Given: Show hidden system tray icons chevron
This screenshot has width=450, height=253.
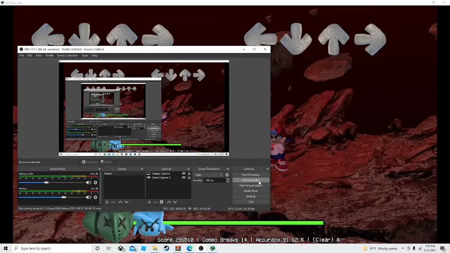Looking at the screenshot, I should 402,248.
